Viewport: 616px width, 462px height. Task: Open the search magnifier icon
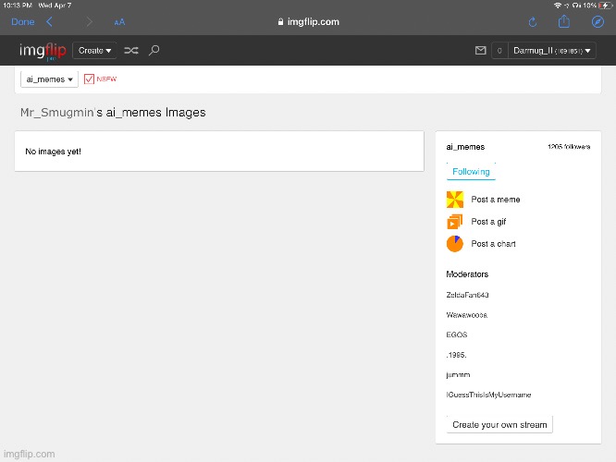154,51
